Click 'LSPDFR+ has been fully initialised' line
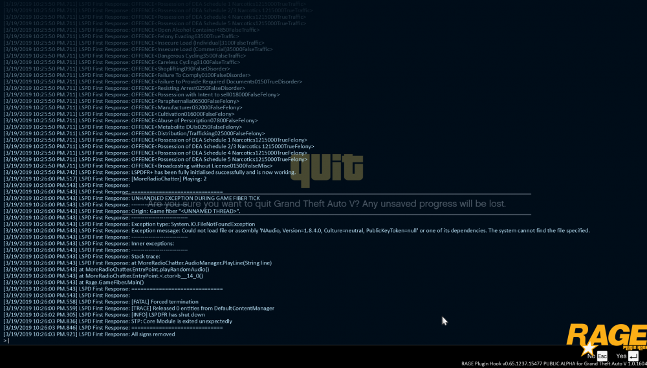 (x=149, y=172)
